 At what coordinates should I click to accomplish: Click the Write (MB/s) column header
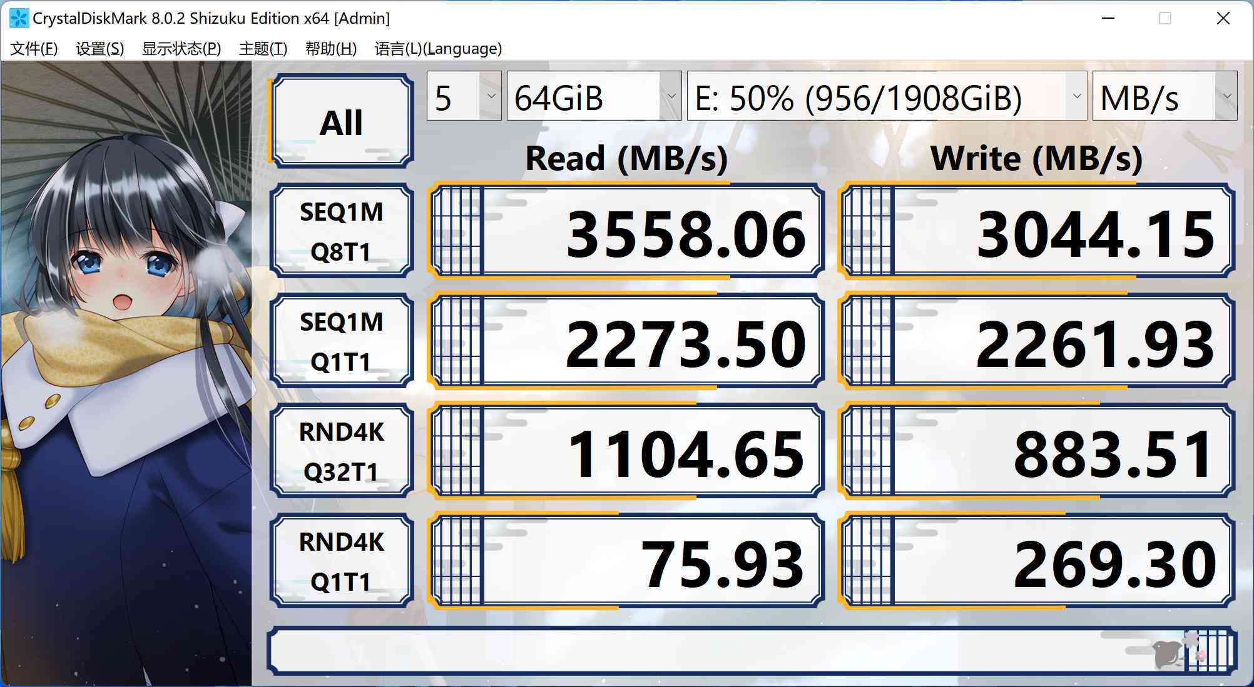coord(1037,159)
